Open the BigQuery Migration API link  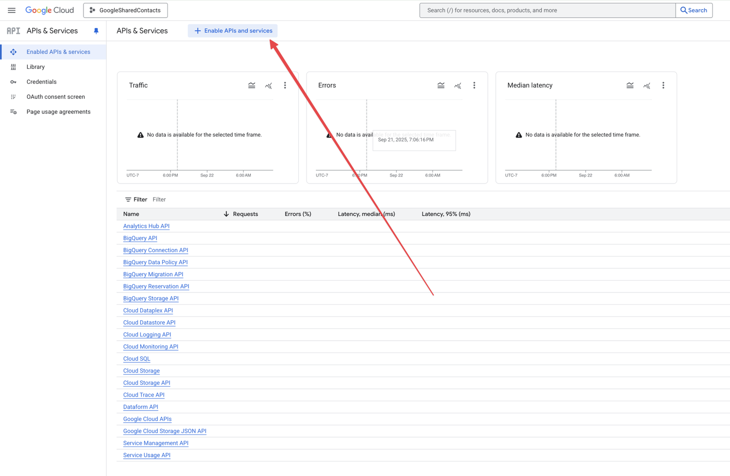153,275
